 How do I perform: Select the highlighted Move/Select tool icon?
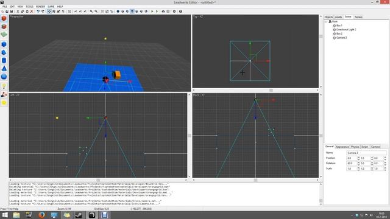[x=49, y=12]
